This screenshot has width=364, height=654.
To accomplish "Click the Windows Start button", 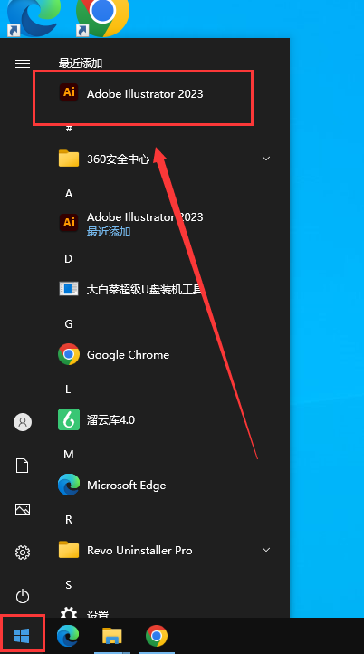I will (x=22, y=636).
